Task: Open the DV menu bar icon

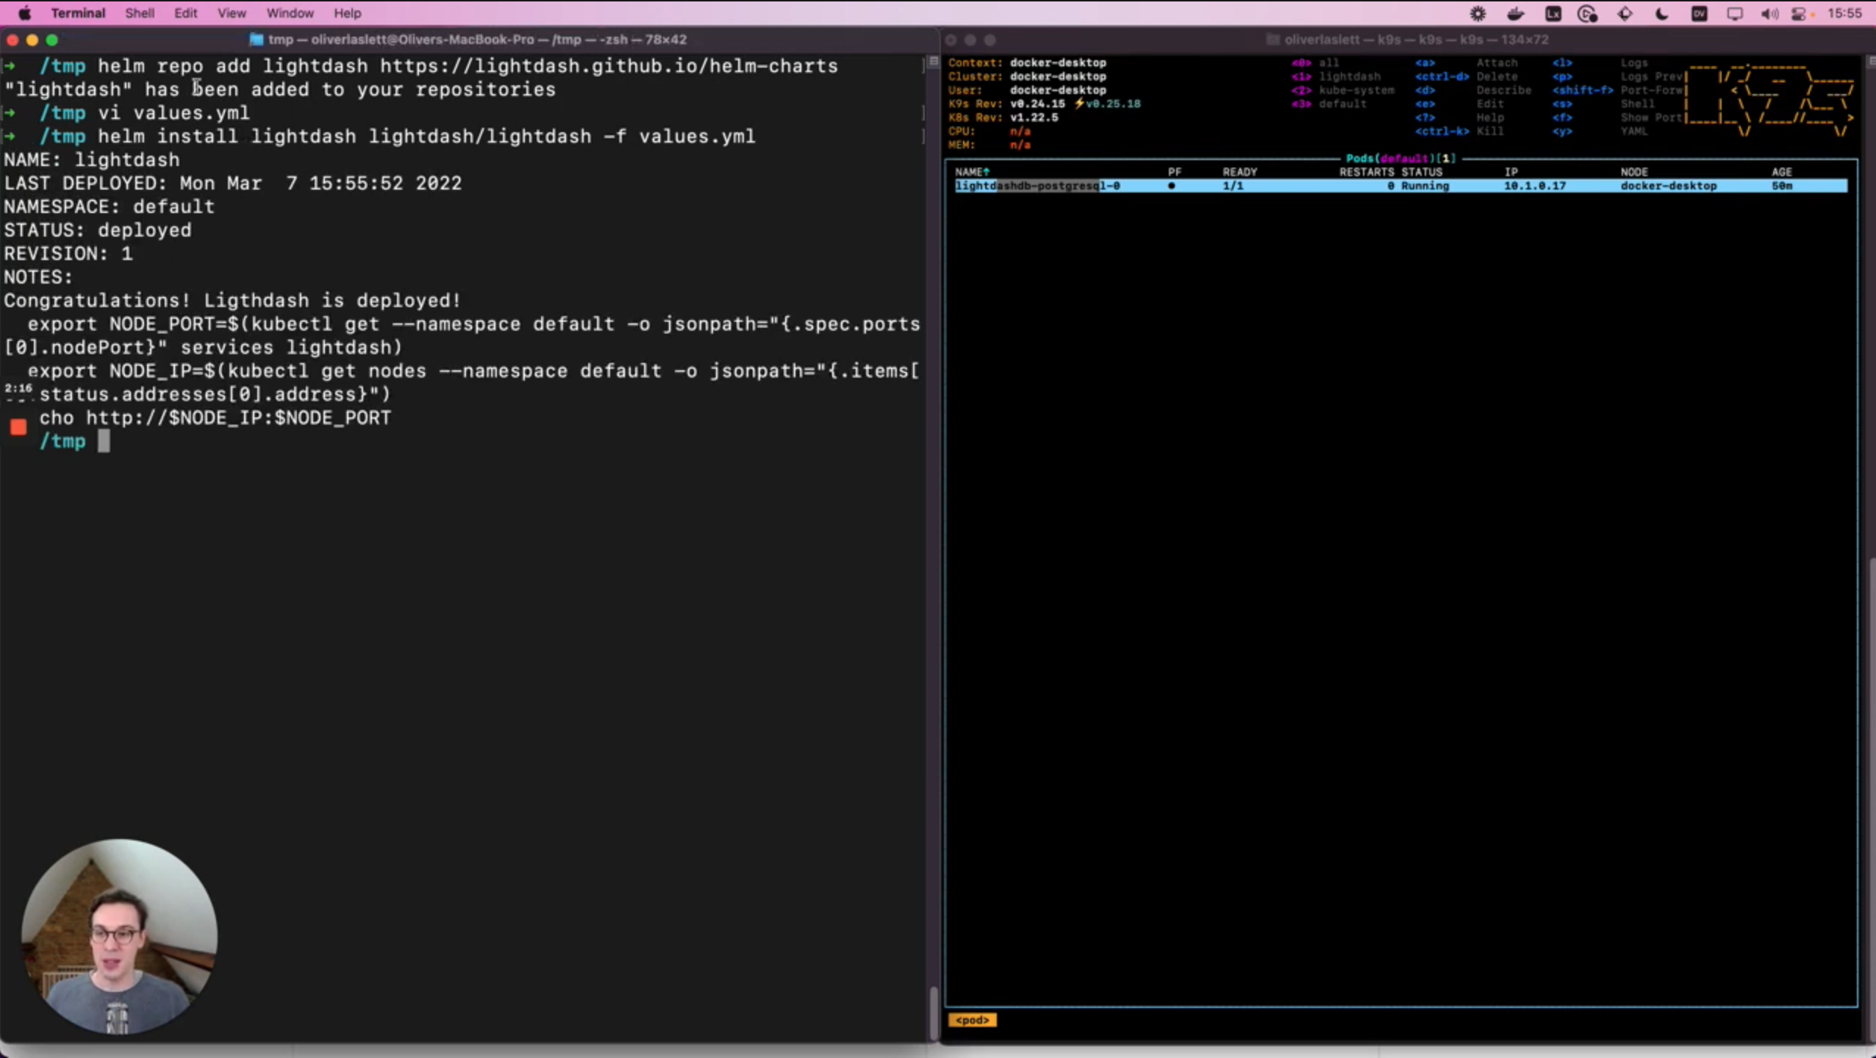Action: pyautogui.click(x=1699, y=13)
